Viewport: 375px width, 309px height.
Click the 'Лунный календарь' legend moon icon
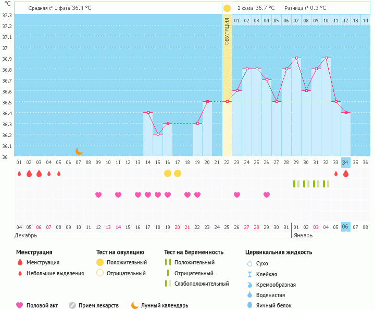tap(135, 305)
